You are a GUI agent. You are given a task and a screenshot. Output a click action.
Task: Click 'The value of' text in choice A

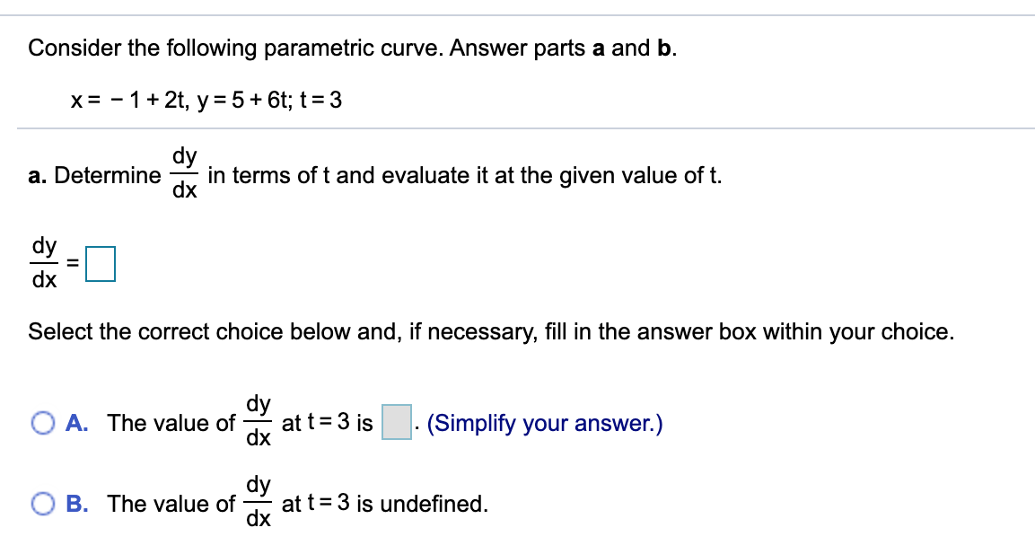pos(171,423)
